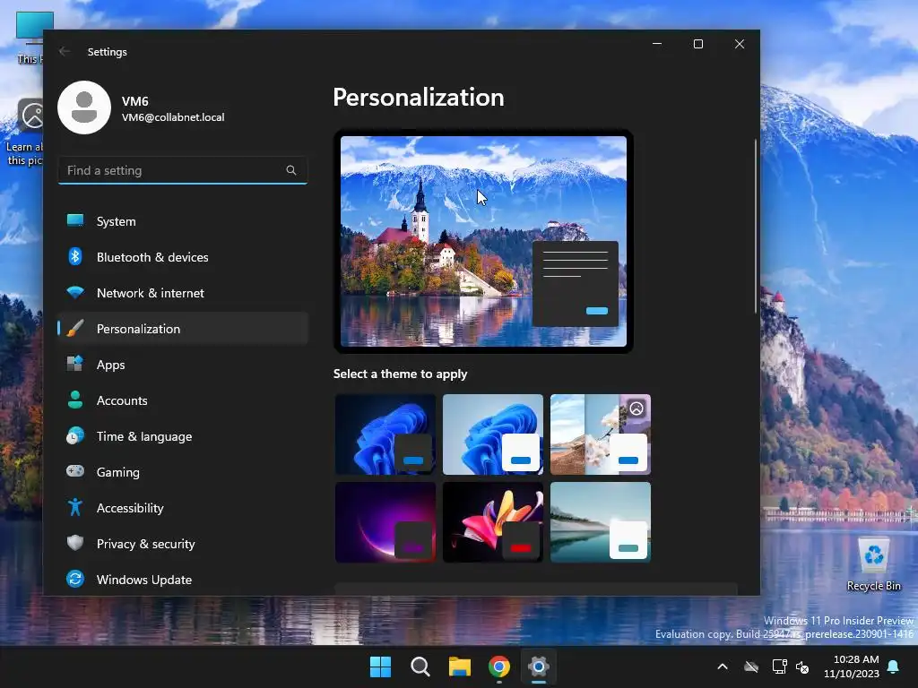The width and height of the screenshot is (918, 688).
Task: Apply the Windows Spotlight theme thumbnail
Action: click(x=601, y=434)
